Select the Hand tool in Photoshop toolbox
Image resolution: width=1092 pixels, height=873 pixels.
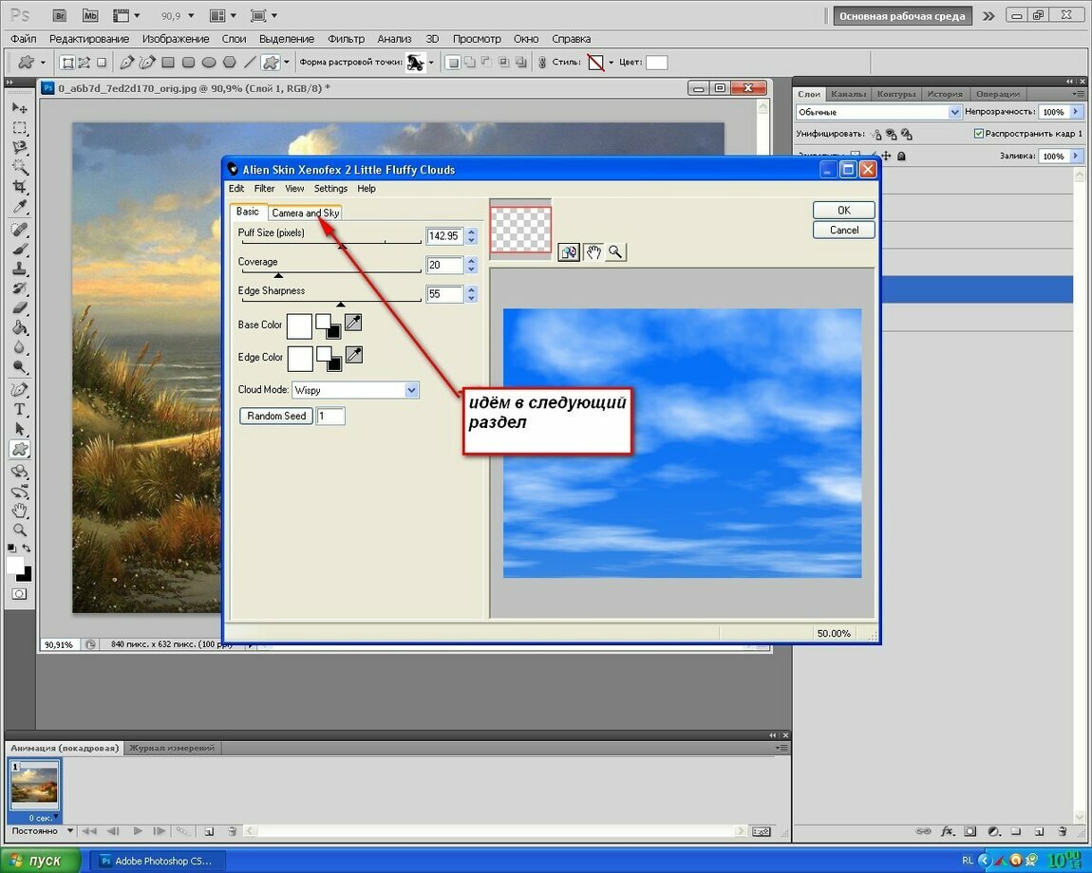tap(20, 511)
